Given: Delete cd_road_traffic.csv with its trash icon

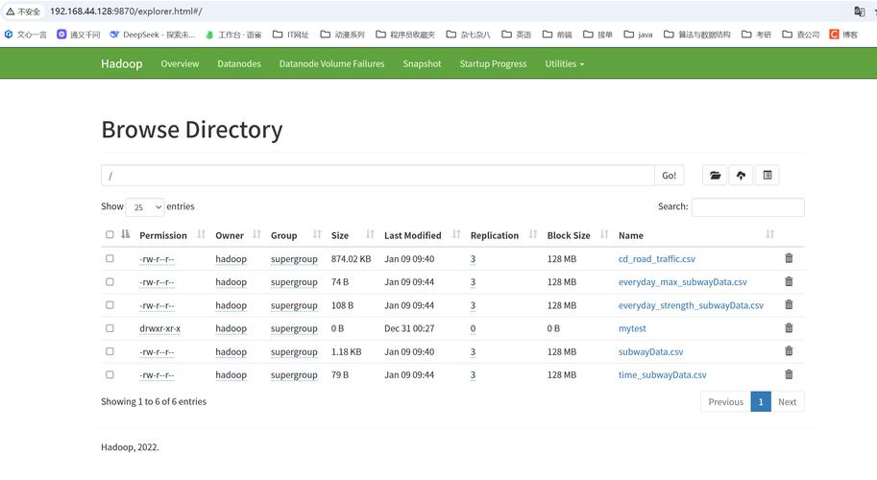Looking at the screenshot, I should [789, 258].
